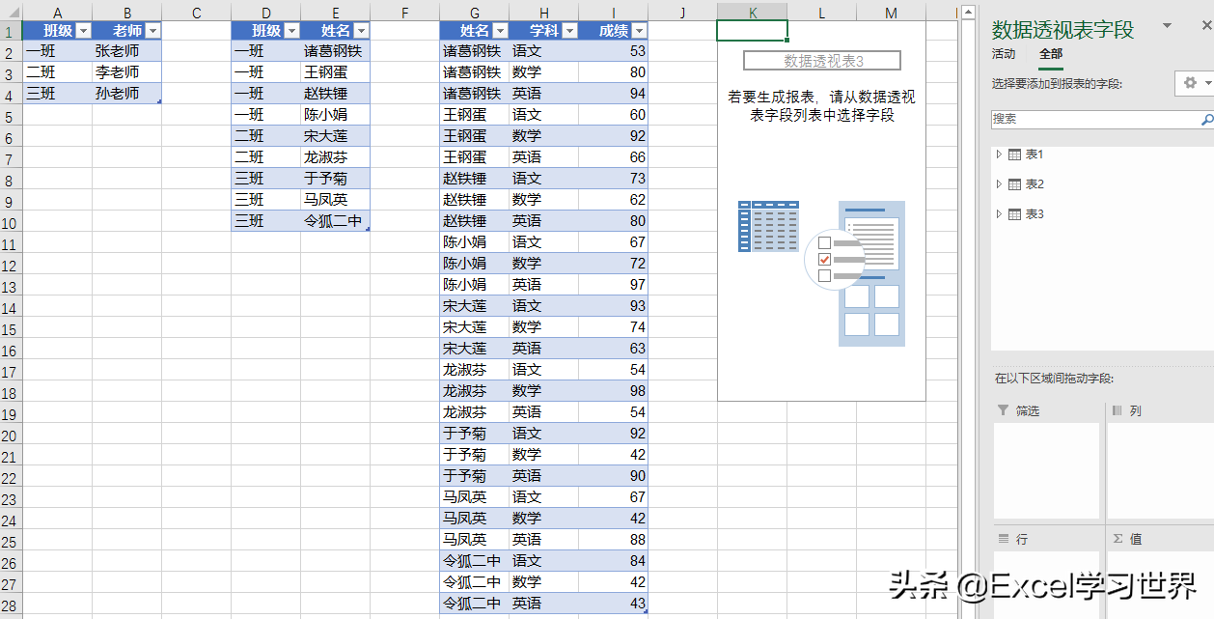Click the 筛选 filter area
This screenshot has width=1214, height=619.
click(x=1046, y=470)
